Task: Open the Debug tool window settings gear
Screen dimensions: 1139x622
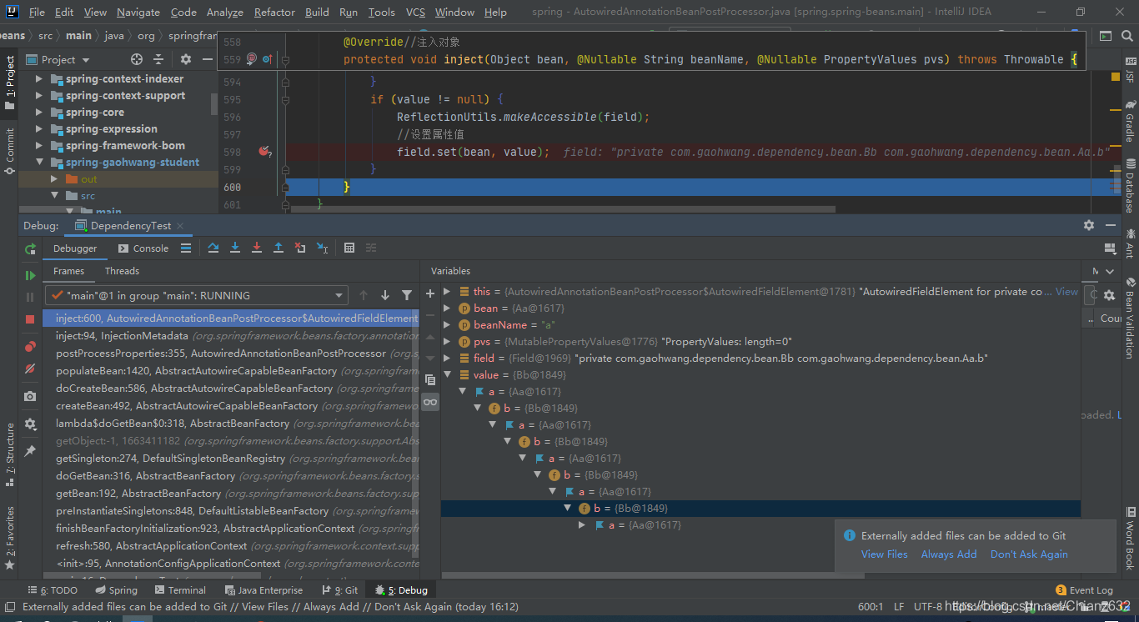Action: click(x=1089, y=225)
